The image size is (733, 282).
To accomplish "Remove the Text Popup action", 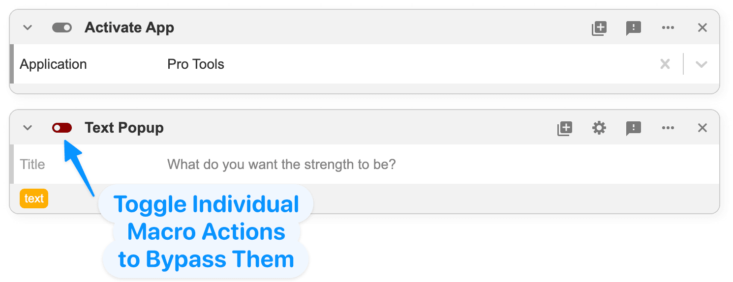I will pos(702,128).
